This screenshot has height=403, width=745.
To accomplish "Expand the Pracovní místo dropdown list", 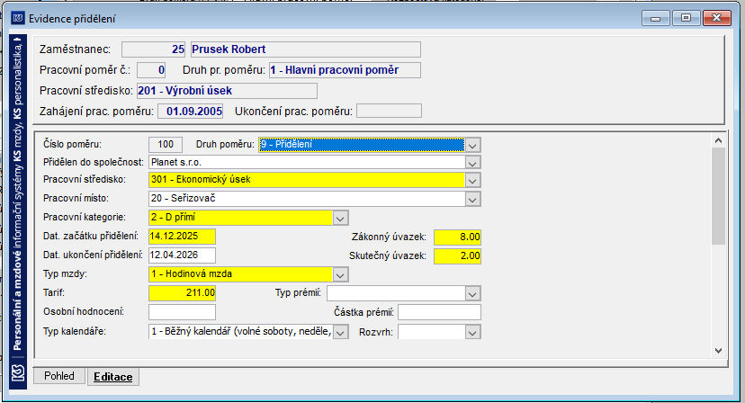I will pos(472,199).
